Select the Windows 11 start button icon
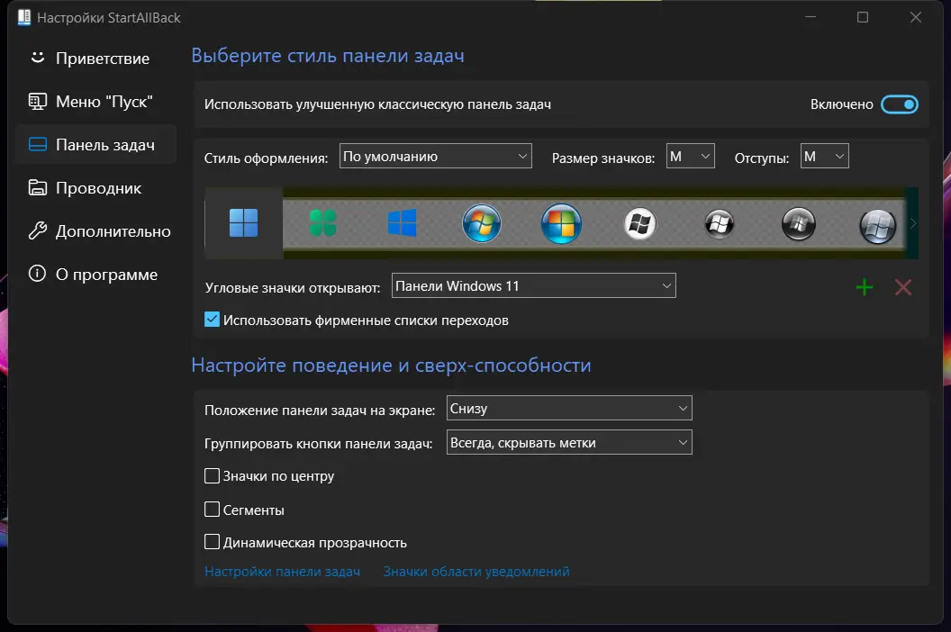 point(243,222)
